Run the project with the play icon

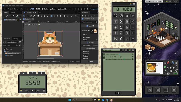69,9
